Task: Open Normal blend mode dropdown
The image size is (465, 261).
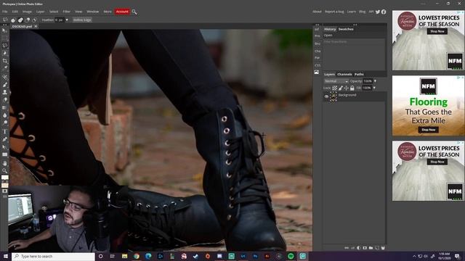Action: point(336,81)
